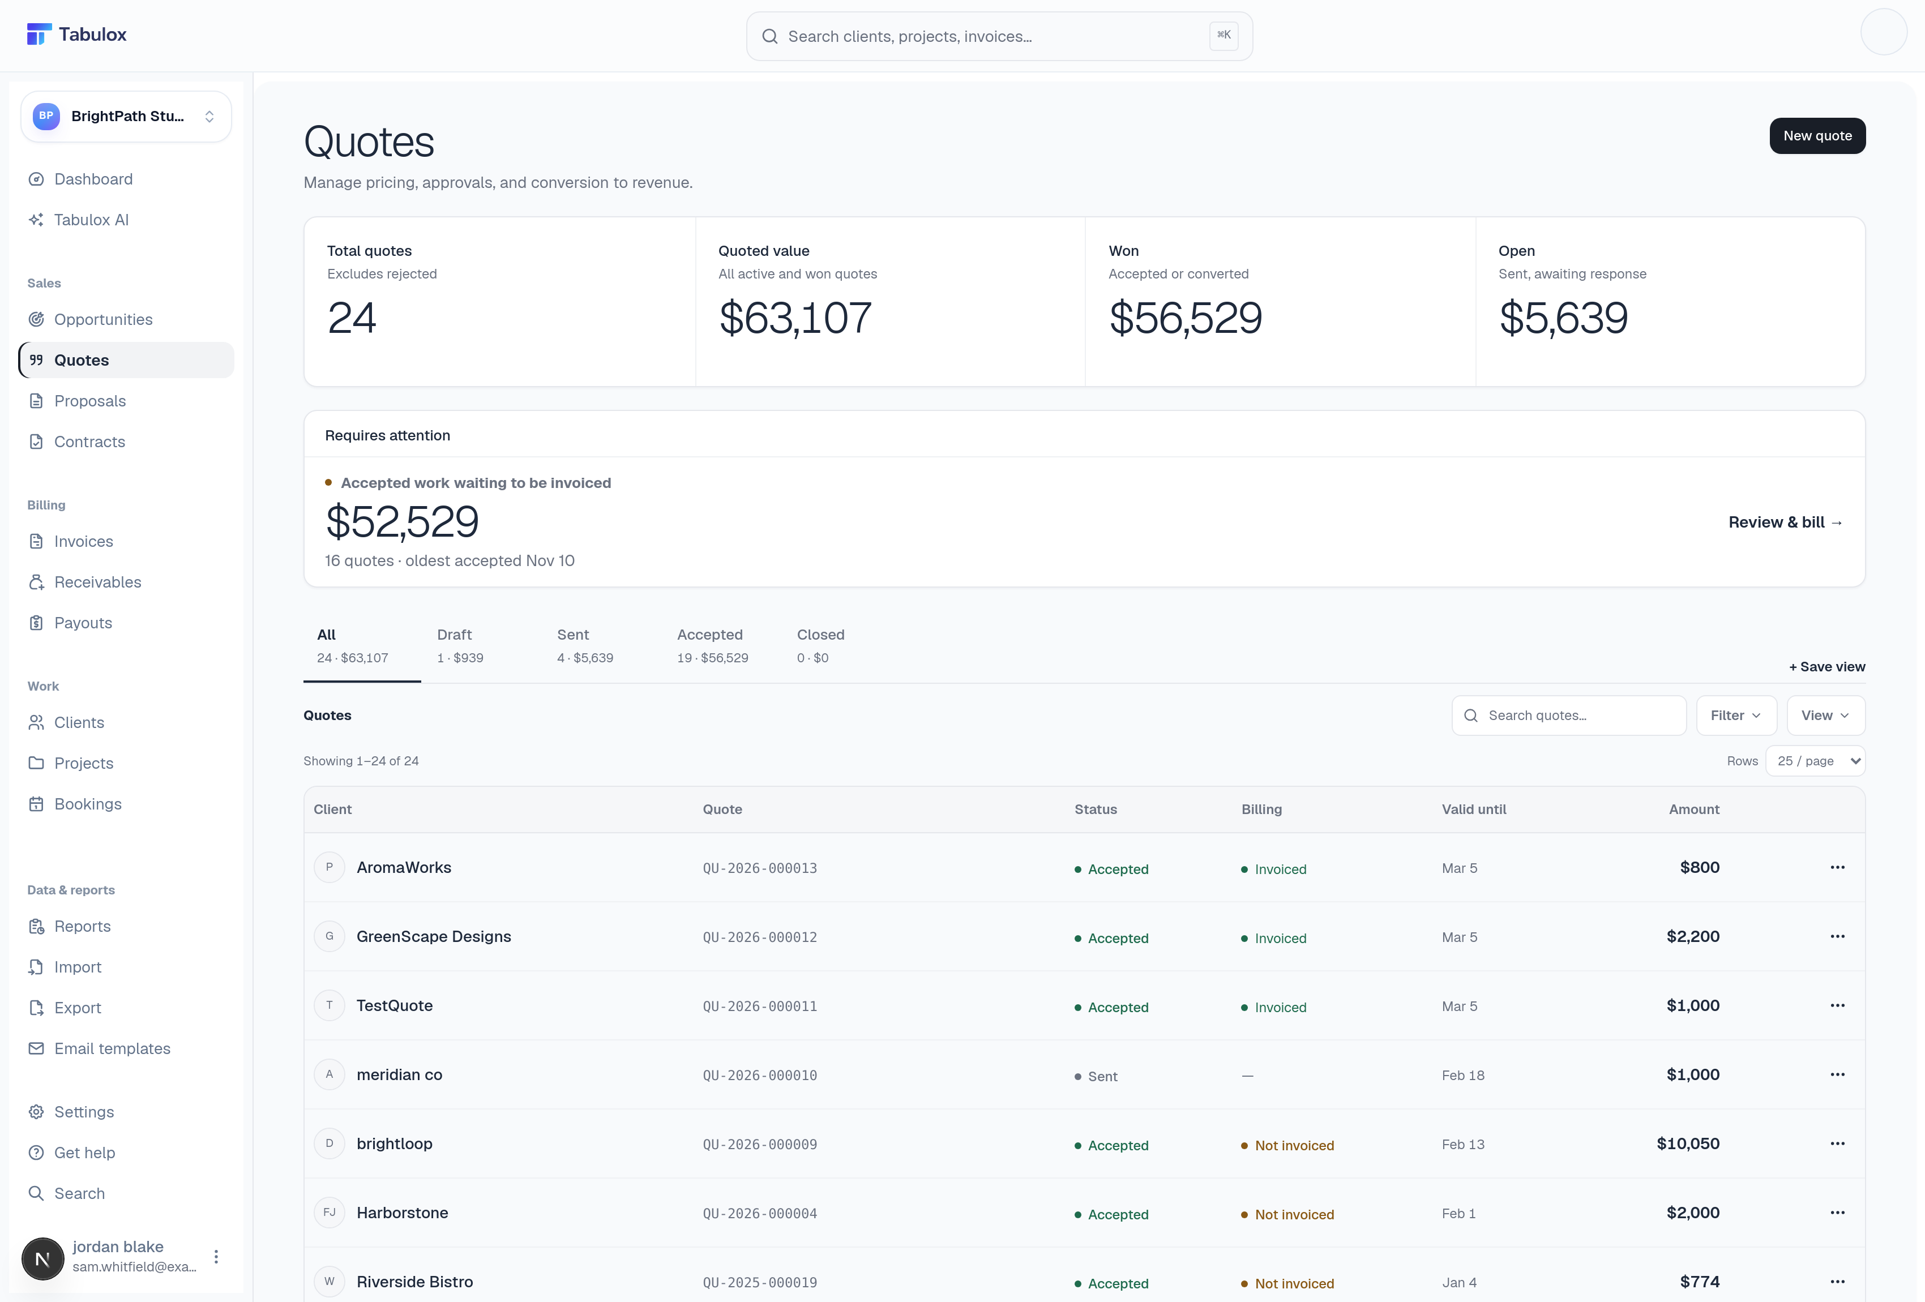Select Quotes in the sidebar
This screenshot has height=1302, width=1925.
(126, 360)
